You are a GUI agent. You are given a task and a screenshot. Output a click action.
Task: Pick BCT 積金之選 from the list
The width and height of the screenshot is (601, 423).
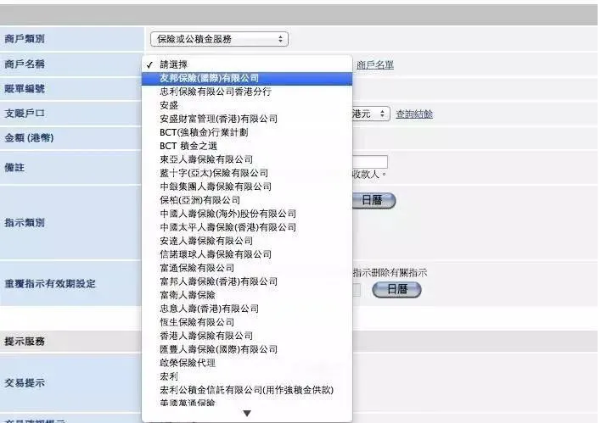click(247, 146)
